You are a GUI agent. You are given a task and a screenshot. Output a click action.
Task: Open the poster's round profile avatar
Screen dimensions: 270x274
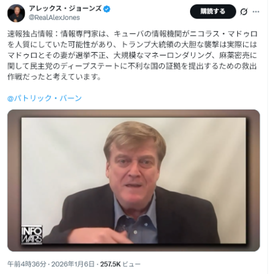(16, 13)
